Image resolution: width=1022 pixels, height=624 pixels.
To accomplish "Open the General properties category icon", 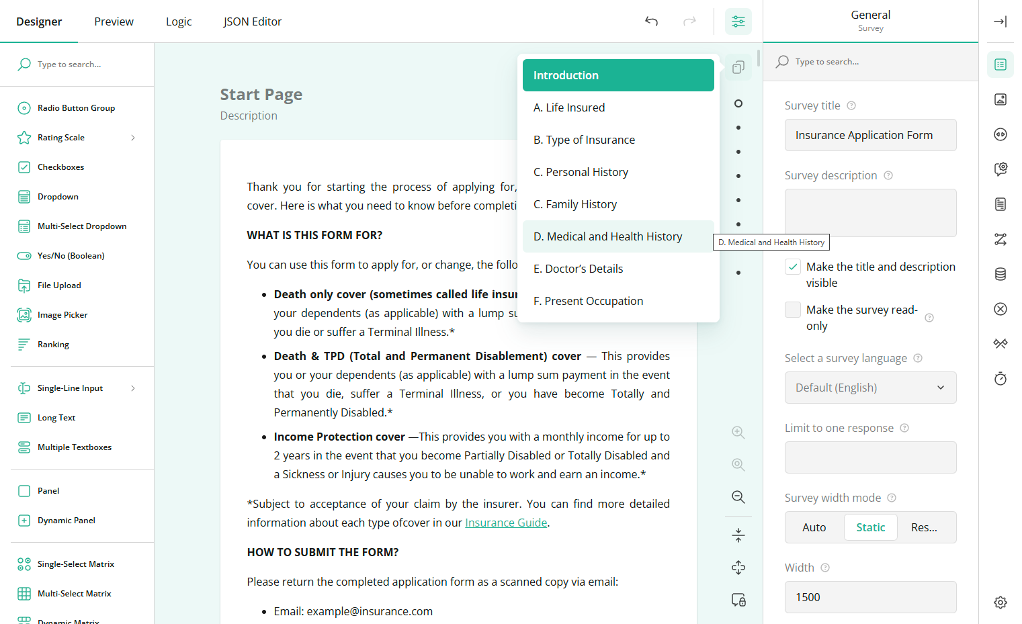I will (x=1000, y=64).
